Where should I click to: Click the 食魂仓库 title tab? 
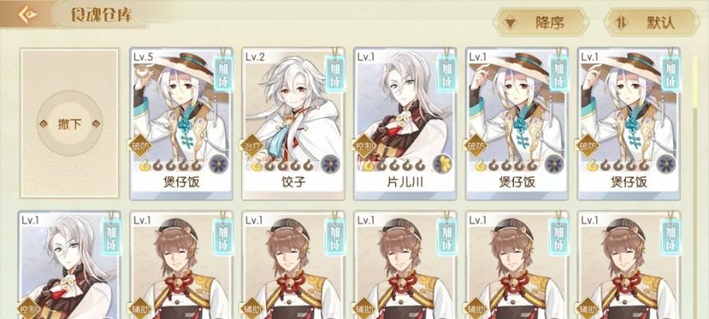101,14
